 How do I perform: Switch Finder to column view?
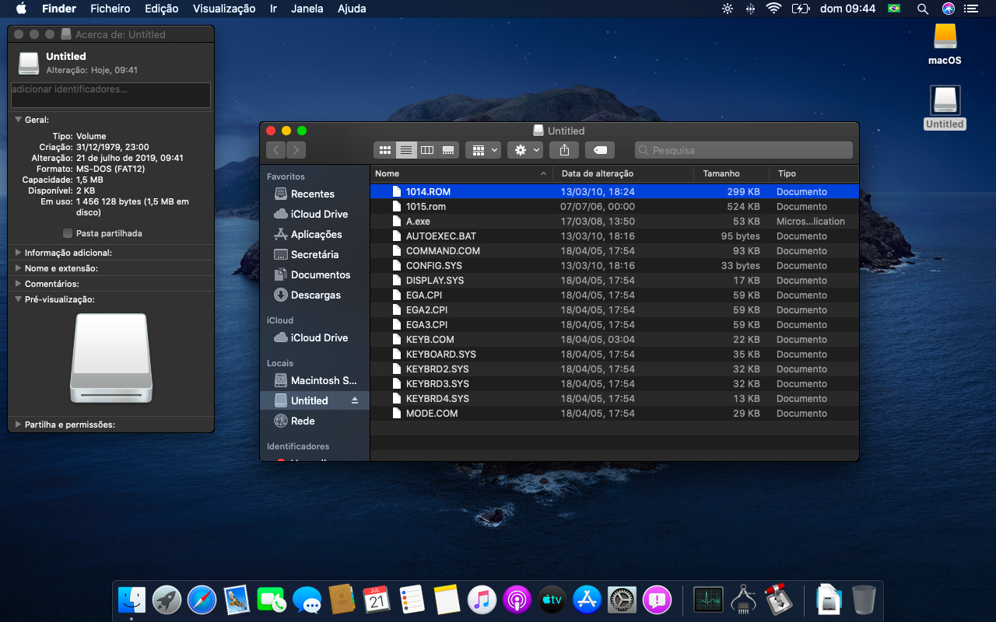pyautogui.click(x=426, y=150)
